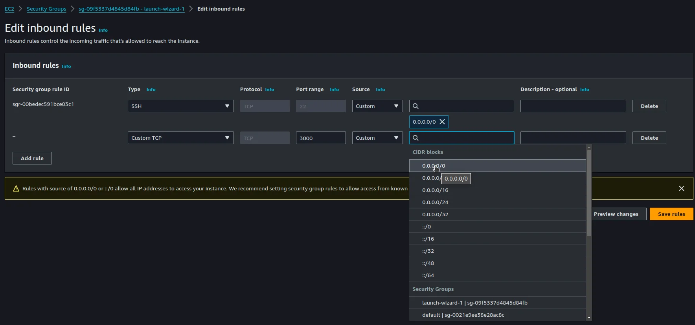
Task: Click Info beside Protocol header
Action: 269,89
